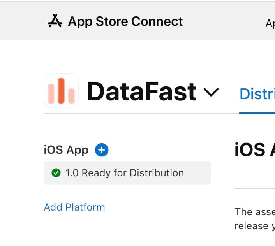Image resolution: width=275 pixels, height=246 pixels.
Task: Click the Add Platform link
Action: (74, 207)
